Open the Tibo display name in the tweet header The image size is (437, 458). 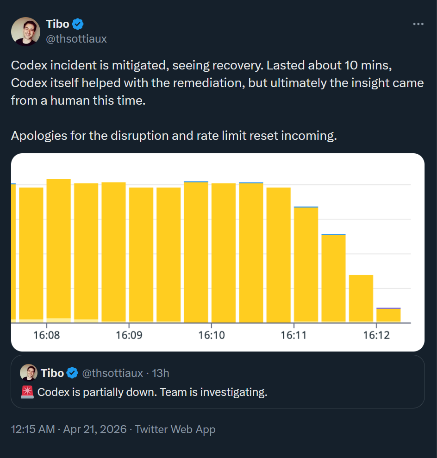(57, 24)
